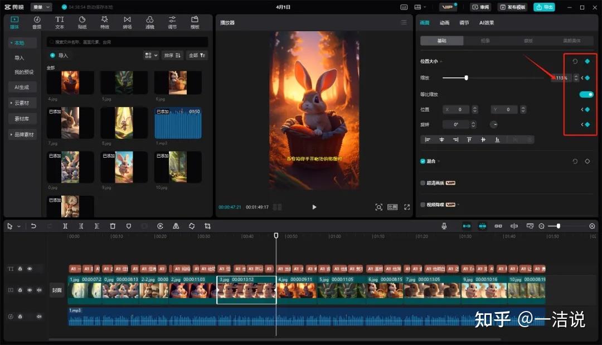The image size is (602, 345).
Task: Click the 发布模板 publish template button
Action: tap(513, 7)
